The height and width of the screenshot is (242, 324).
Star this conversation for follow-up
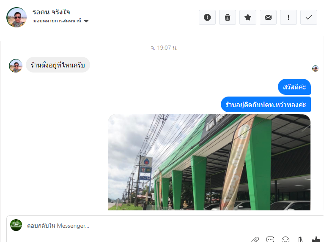tap(248, 17)
